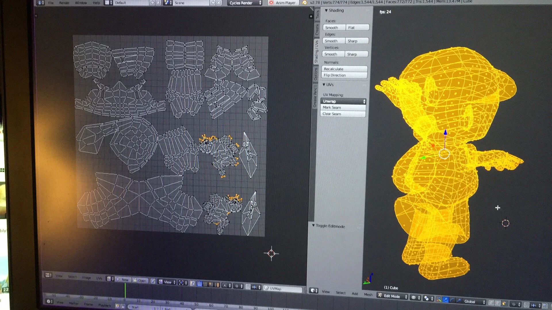Click the Blender info editor icon

coord(40,3)
